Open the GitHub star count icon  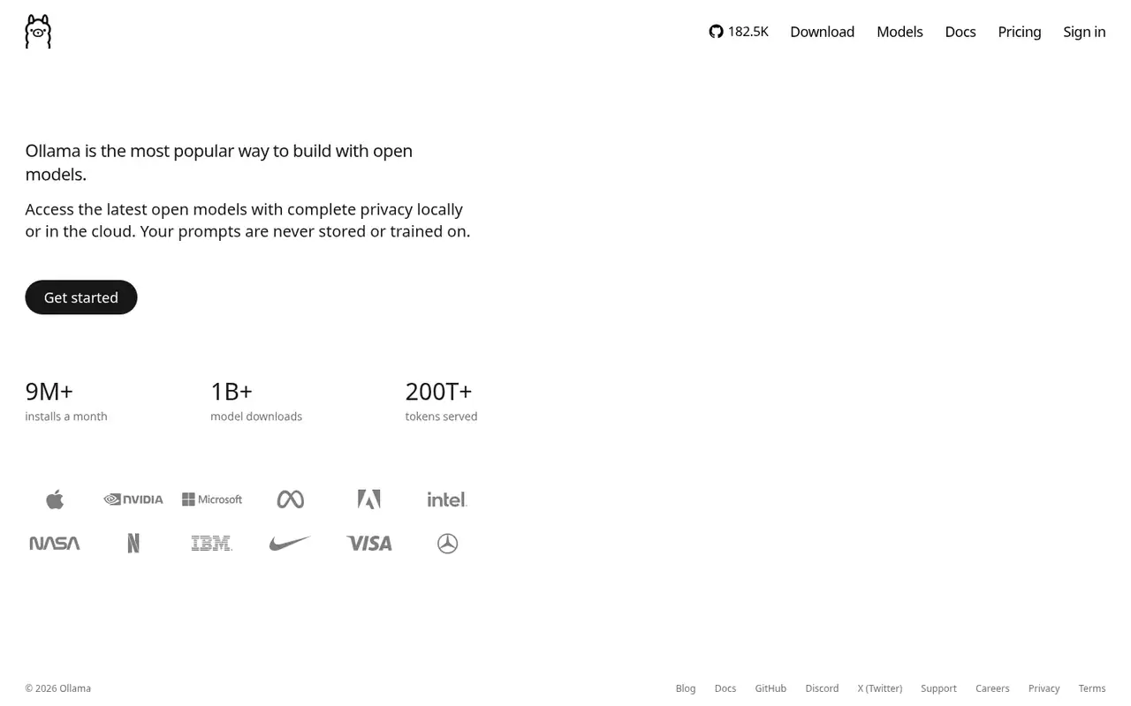pyautogui.click(x=716, y=32)
